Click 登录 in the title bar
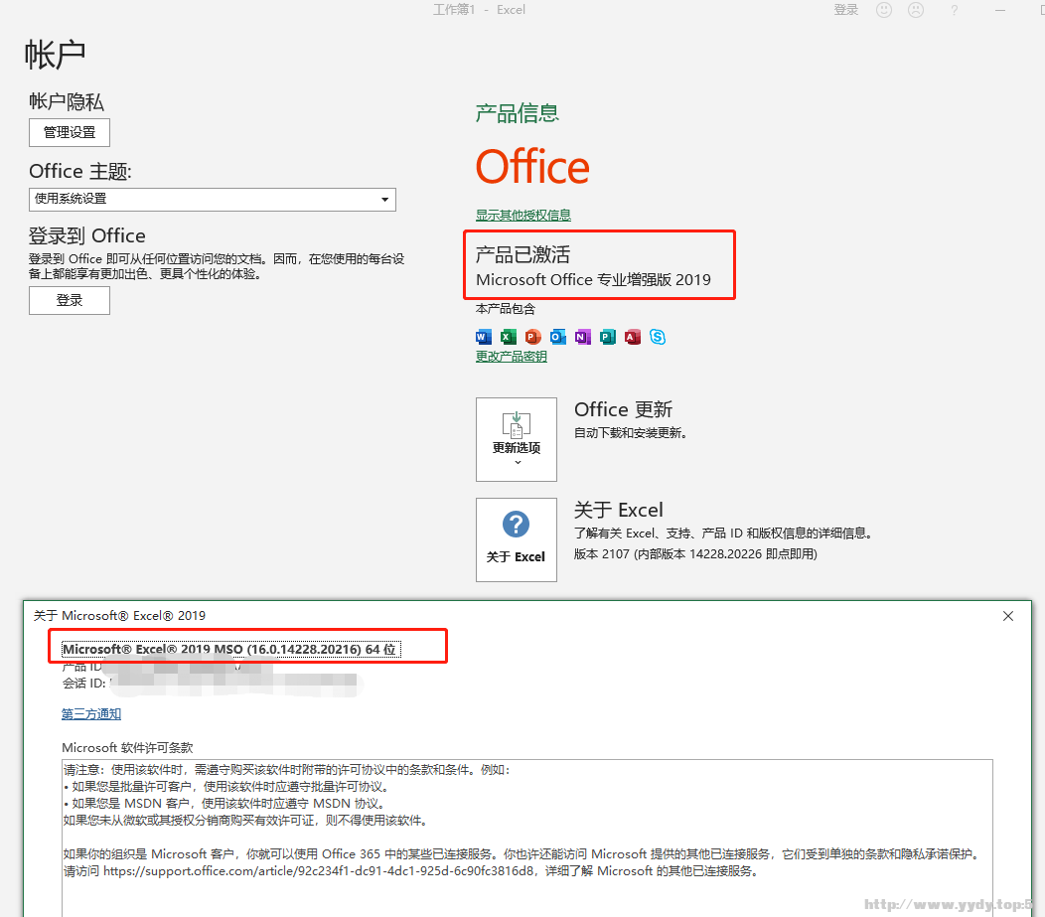This screenshot has height=917, width=1045. pyautogui.click(x=846, y=10)
